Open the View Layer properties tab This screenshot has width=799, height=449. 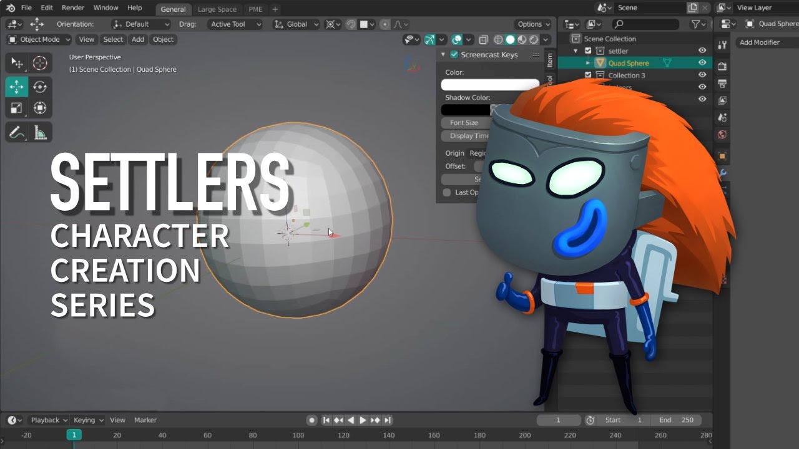tap(722, 100)
